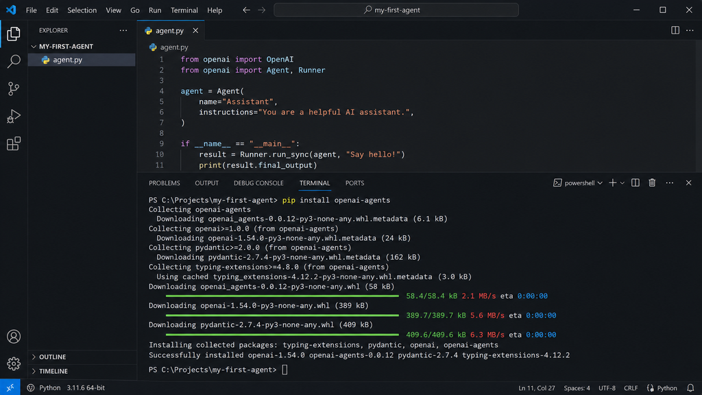Open the Explorer view in activity bar
The height and width of the screenshot is (395, 702).
click(x=14, y=34)
